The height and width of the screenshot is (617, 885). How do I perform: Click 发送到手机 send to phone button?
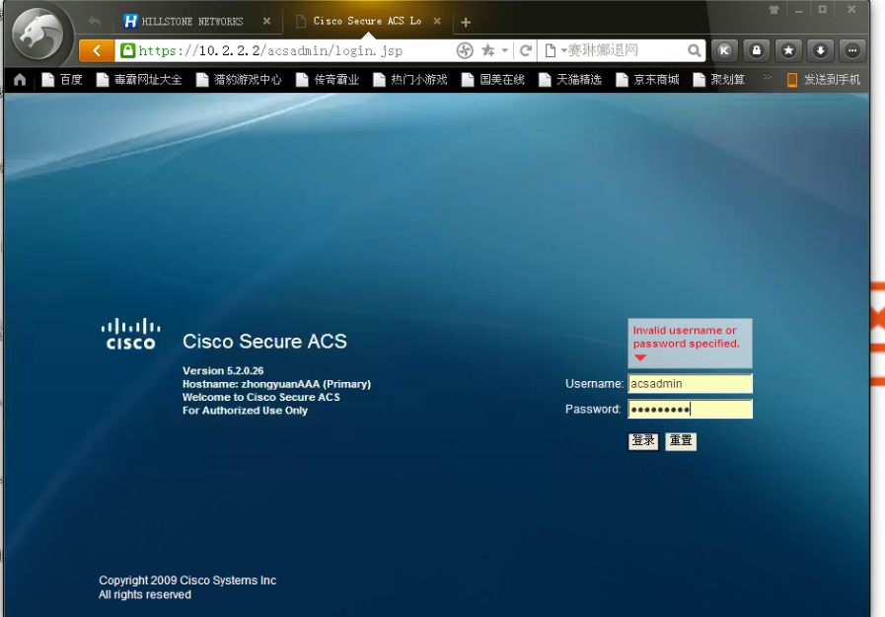[x=824, y=80]
